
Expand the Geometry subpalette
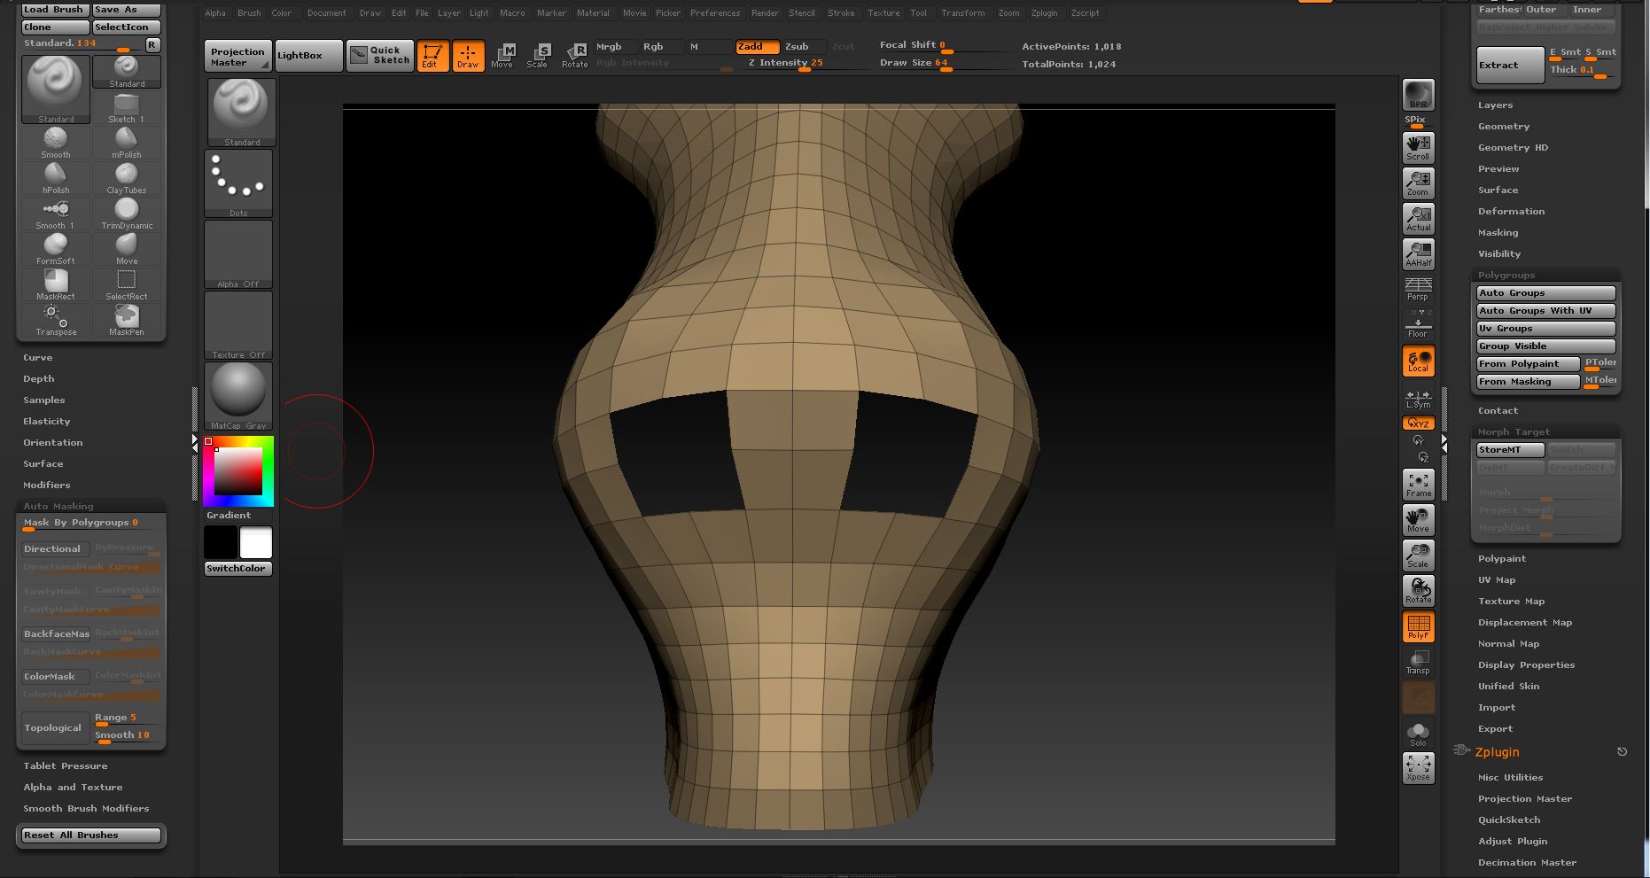coord(1504,126)
